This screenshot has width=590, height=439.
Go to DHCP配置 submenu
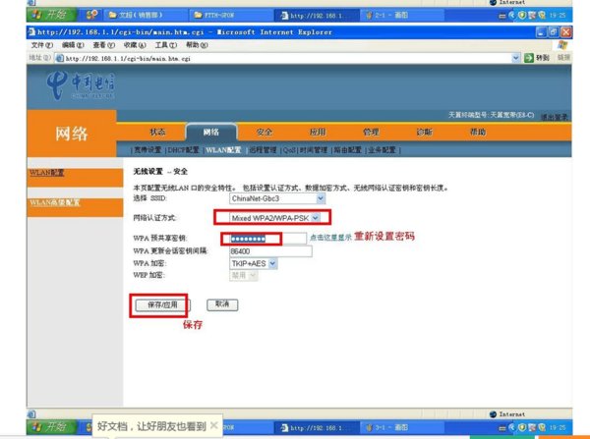coord(183,150)
